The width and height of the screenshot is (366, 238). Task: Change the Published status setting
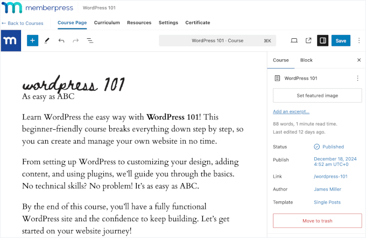[x=329, y=146]
